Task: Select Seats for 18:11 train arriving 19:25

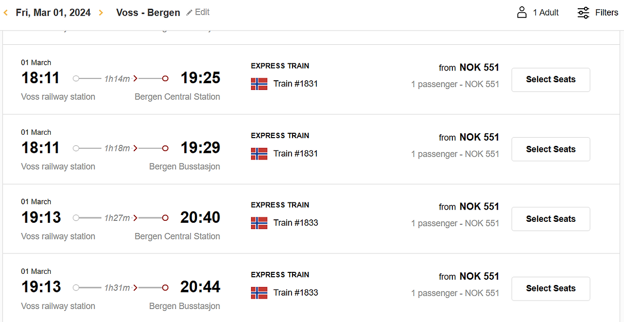Action: (x=551, y=80)
